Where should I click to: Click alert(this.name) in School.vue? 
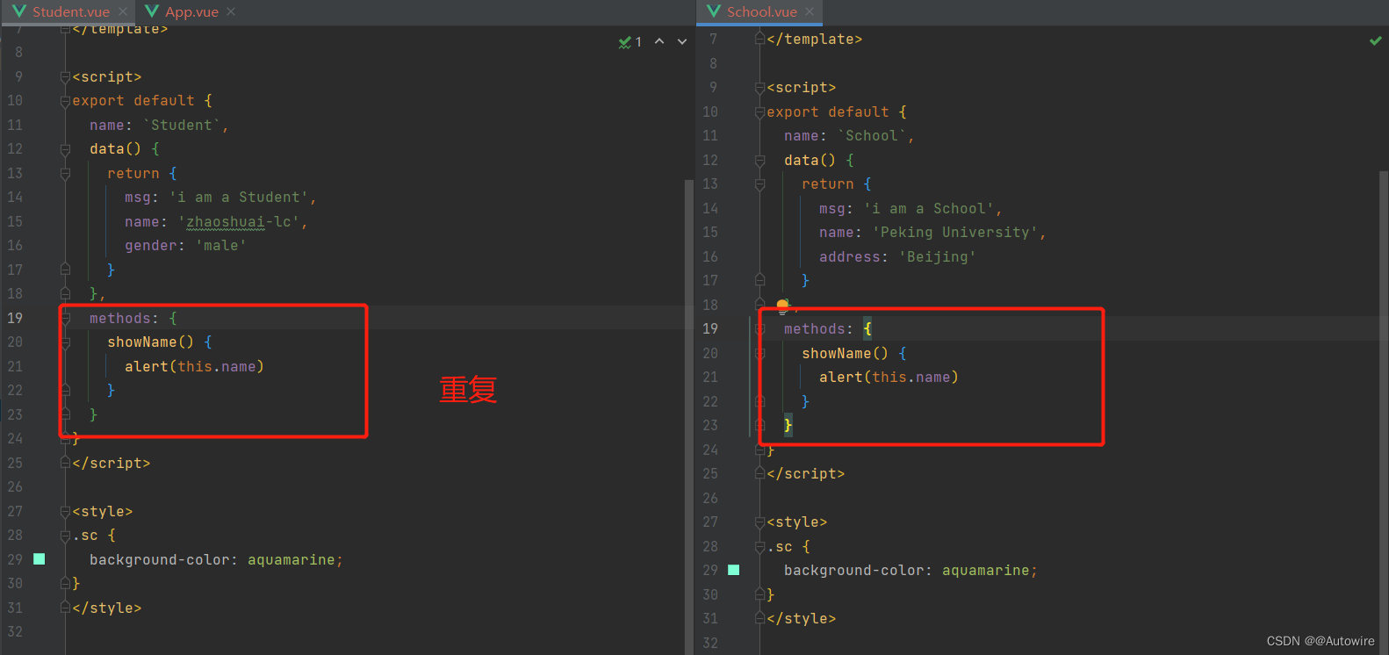coord(889,378)
